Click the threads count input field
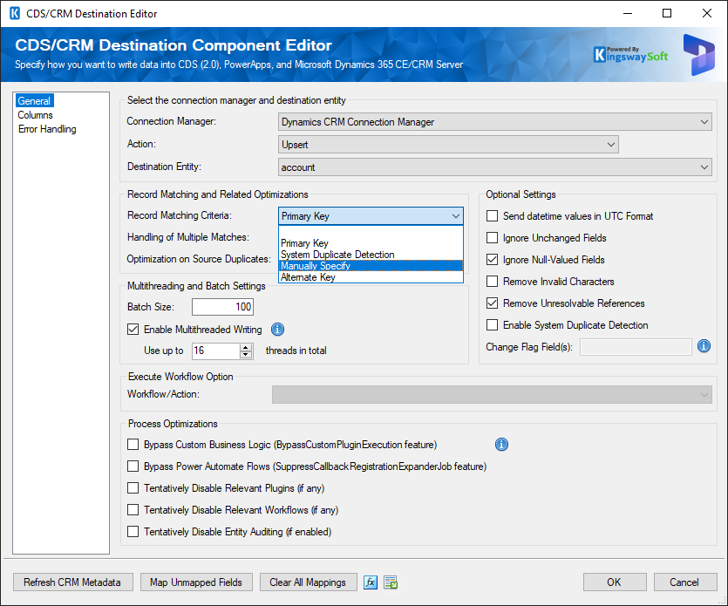The width and height of the screenshot is (728, 606). (216, 351)
